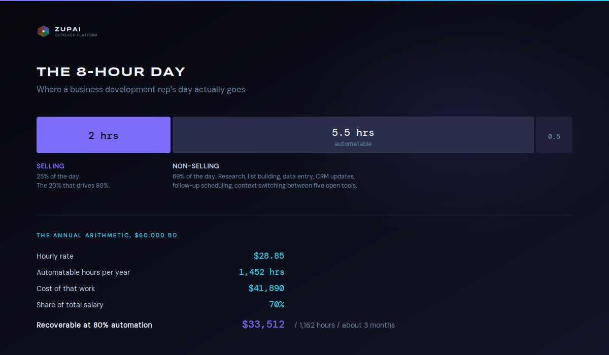This screenshot has width=609, height=355.
Task: Click the SELLING label under the bar
Action: click(50, 166)
